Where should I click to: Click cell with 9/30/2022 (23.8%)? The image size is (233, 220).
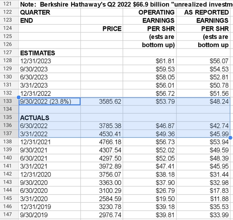(50, 102)
